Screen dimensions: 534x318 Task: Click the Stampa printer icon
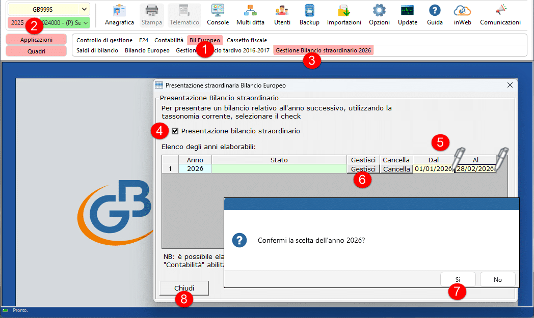151,15
